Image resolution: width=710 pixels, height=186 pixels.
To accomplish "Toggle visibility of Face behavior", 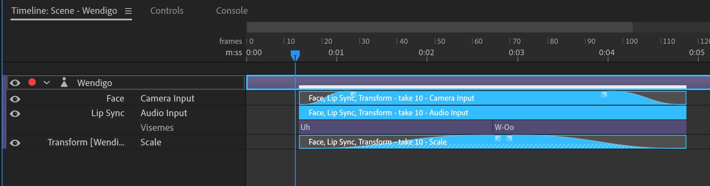I will point(15,99).
